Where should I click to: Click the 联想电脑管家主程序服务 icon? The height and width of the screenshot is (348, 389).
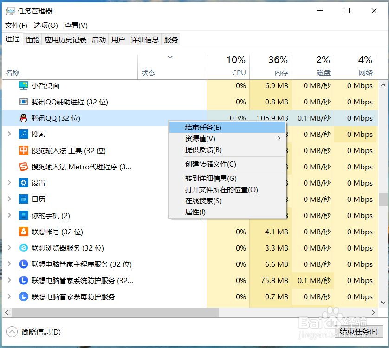[x=24, y=264]
